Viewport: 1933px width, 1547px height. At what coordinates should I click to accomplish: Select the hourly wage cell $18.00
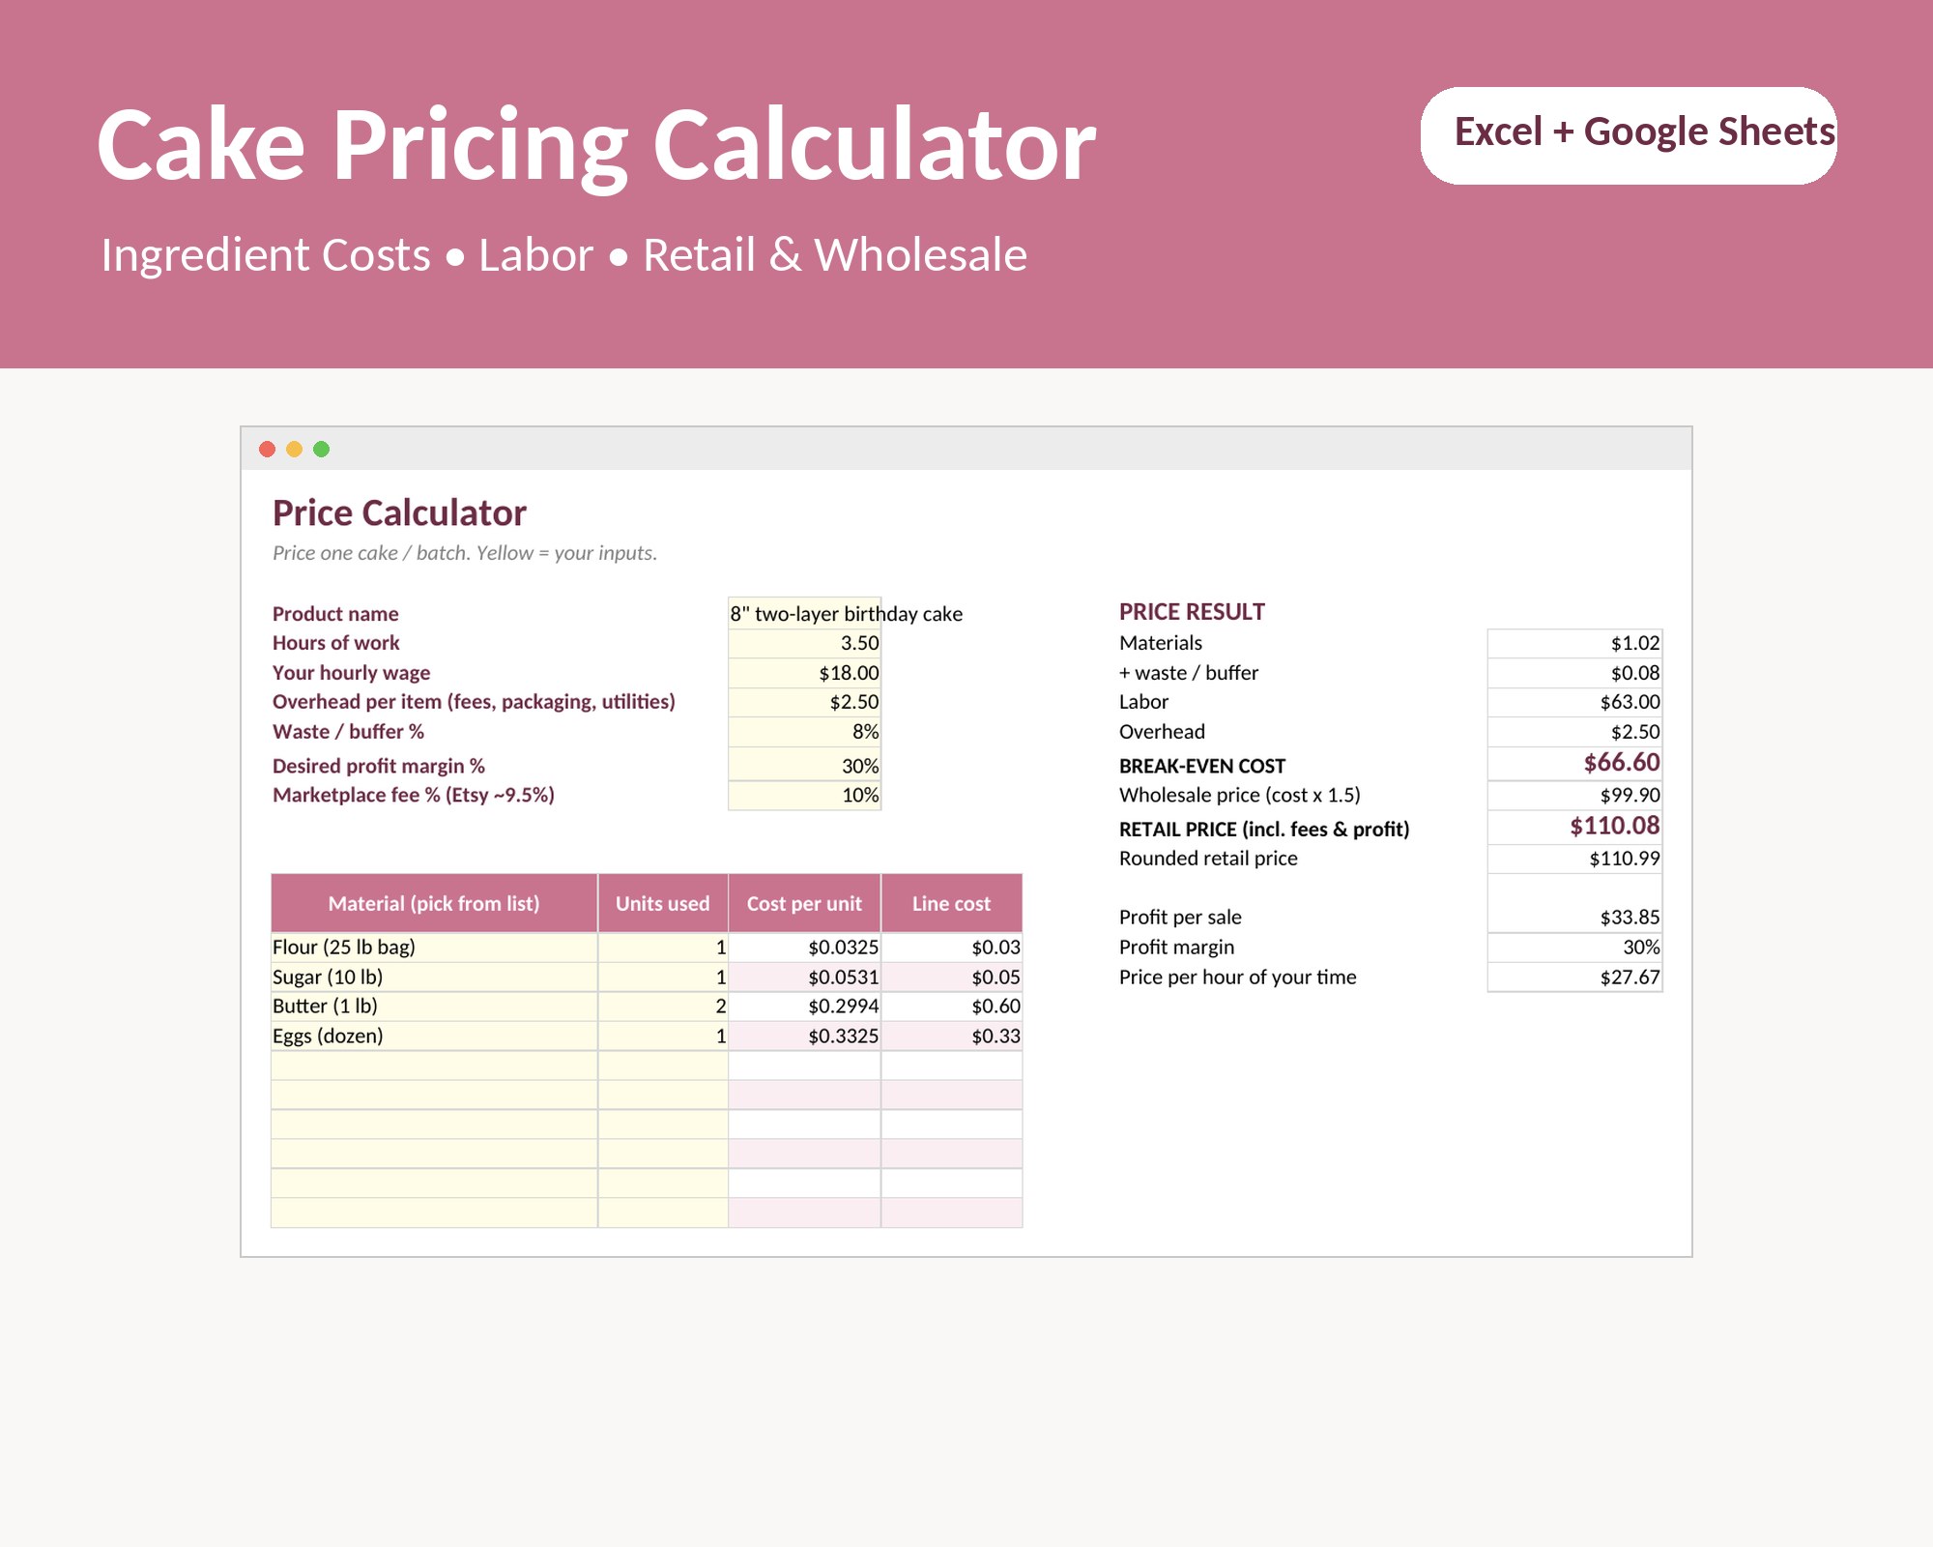click(x=804, y=673)
